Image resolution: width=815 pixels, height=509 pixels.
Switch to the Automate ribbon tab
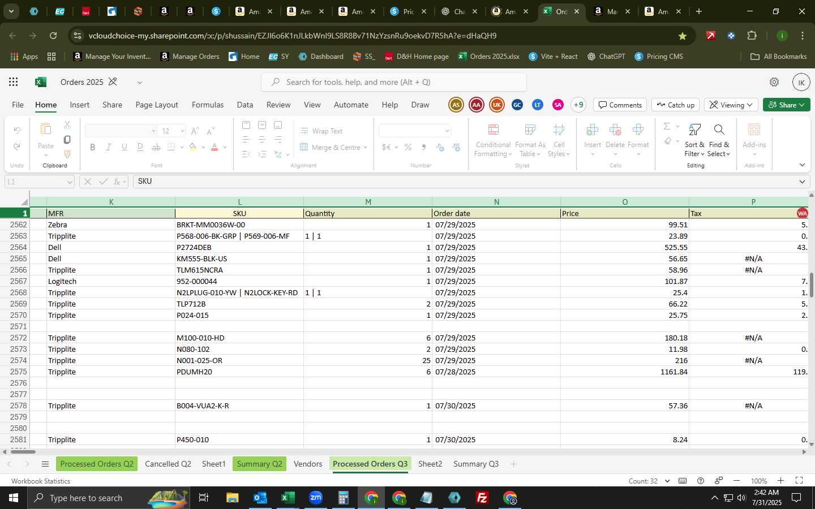(351, 105)
